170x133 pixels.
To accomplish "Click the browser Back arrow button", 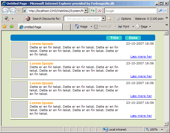I will tap(6, 11).
